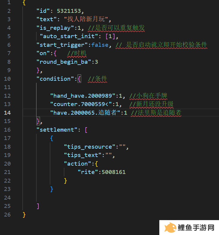
Task: Click the id value 5321153
Action: point(69,11)
